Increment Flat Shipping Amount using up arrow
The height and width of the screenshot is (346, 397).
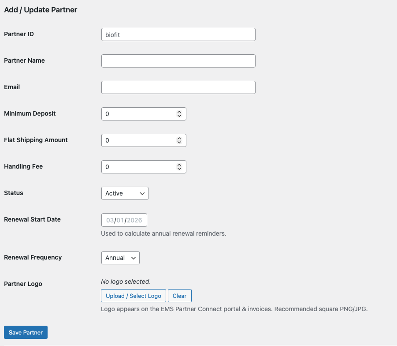click(x=179, y=139)
